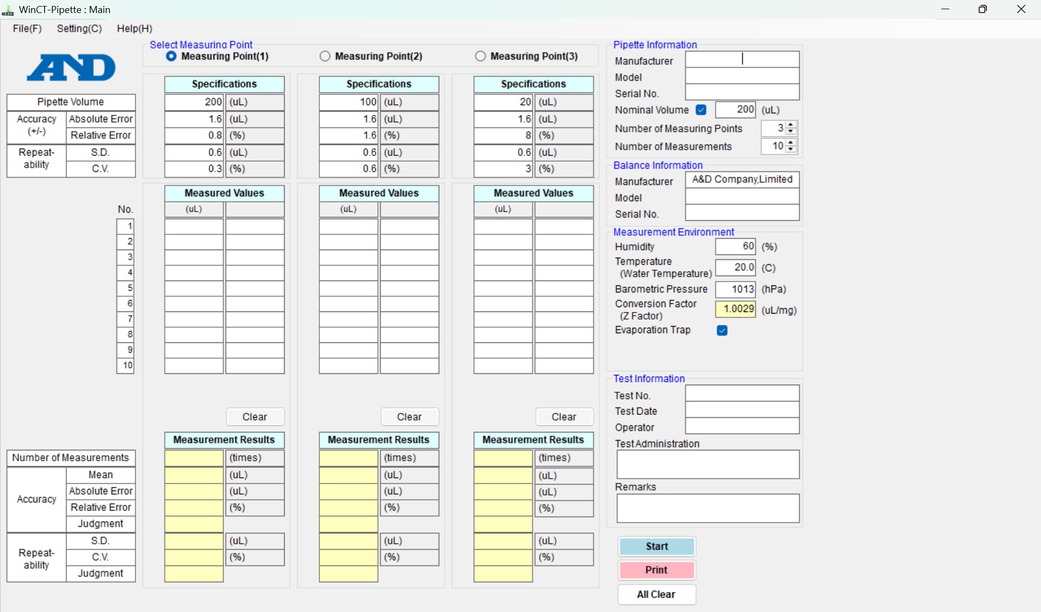The width and height of the screenshot is (1041, 612).
Task: Decrease Number of Measurements stepper
Action: point(791,149)
